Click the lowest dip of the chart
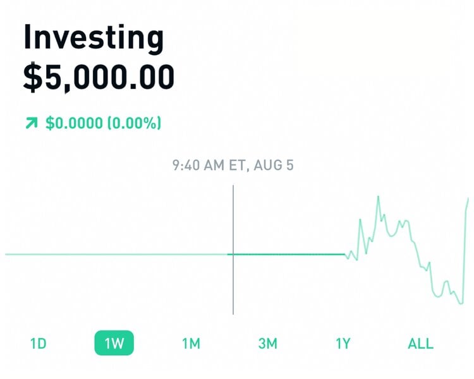This screenshot has width=474, height=379. coord(461,303)
